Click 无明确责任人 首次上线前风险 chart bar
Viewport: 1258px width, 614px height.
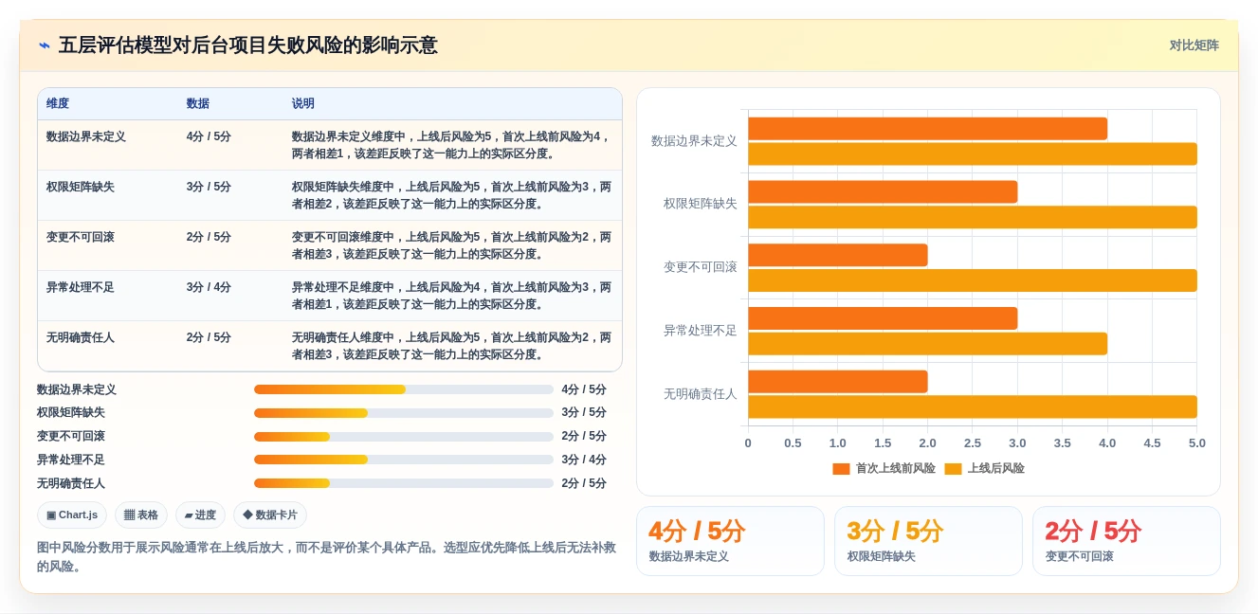click(838, 381)
